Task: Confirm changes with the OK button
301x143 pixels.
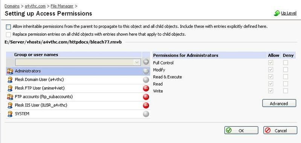Action: [241, 131]
